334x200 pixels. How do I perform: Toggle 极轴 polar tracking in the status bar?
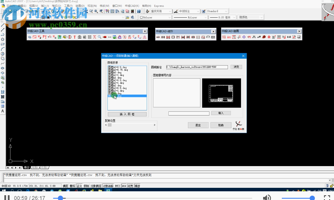pos(86,186)
